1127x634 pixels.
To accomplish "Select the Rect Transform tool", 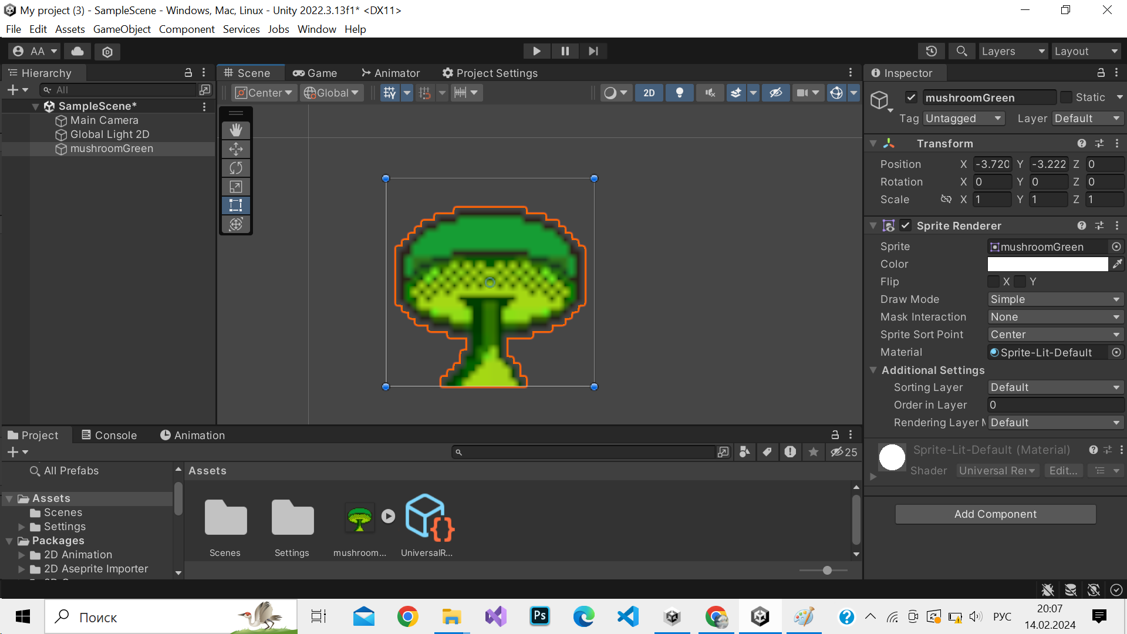I will click(x=237, y=205).
